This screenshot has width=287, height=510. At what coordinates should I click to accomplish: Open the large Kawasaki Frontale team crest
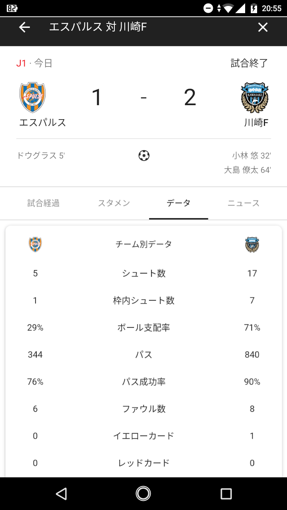click(x=255, y=98)
